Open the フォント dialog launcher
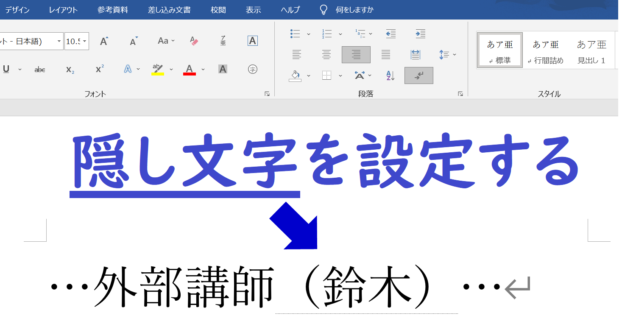 pyautogui.click(x=267, y=94)
